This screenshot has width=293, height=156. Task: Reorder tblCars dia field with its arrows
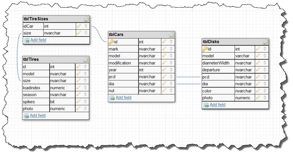click(171, 84)
